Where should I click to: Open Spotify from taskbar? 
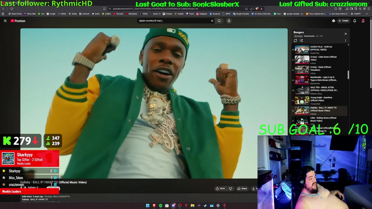pos(160,206)
